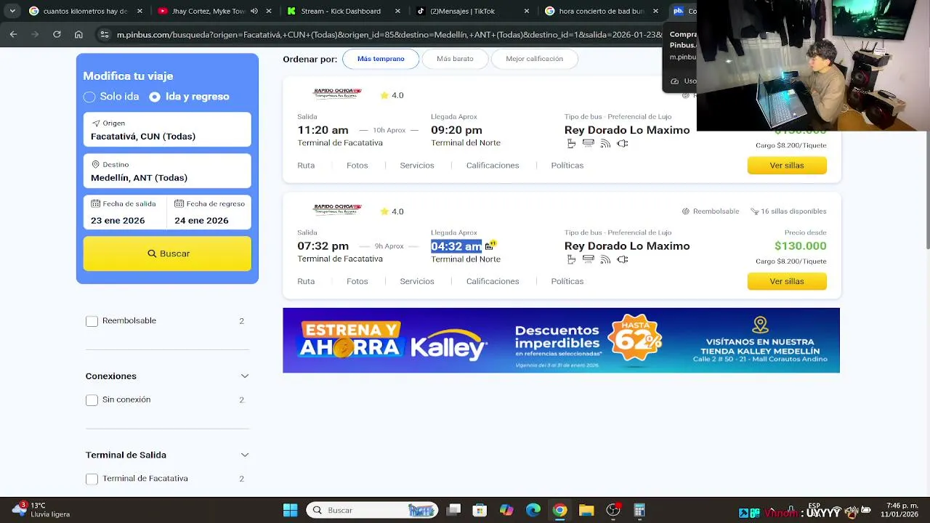The image size is (930, 523).
Task: Go back with the browser back arrow
Action: pos(13,34)
